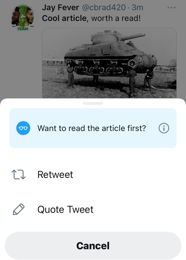The image size is (186, 260).
Task: Open the info circle icon
Action: [x=164, y=128]
